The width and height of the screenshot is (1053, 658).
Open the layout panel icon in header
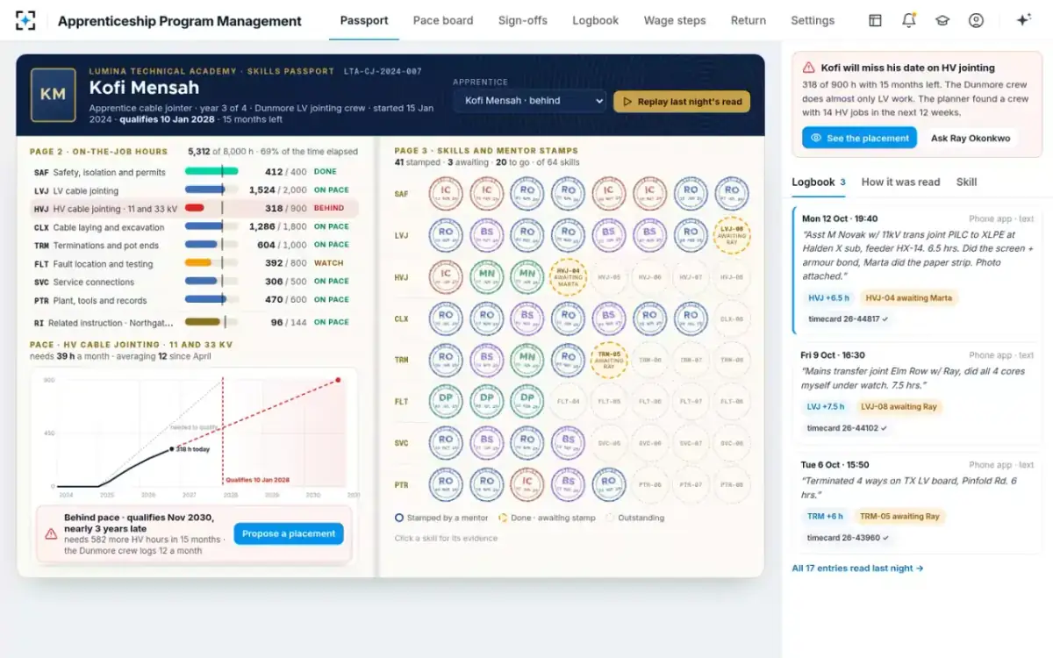pyautogui.click(x=875, y=20)
